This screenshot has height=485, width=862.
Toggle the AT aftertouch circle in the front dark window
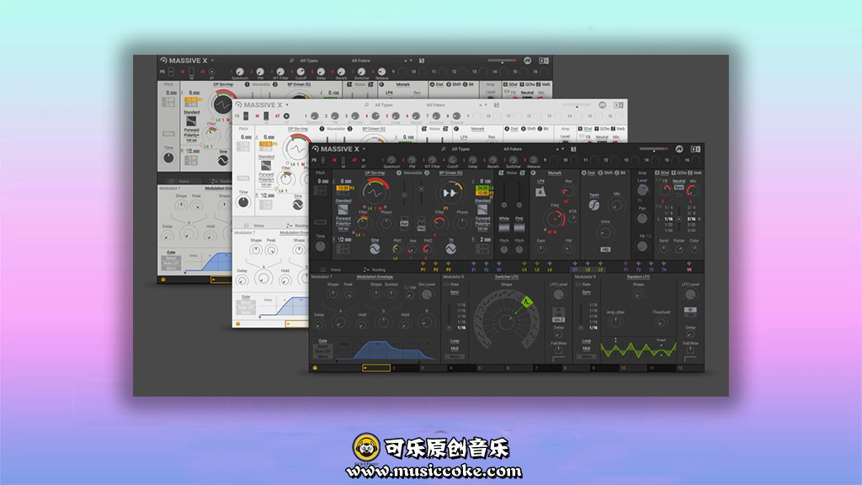364,160
